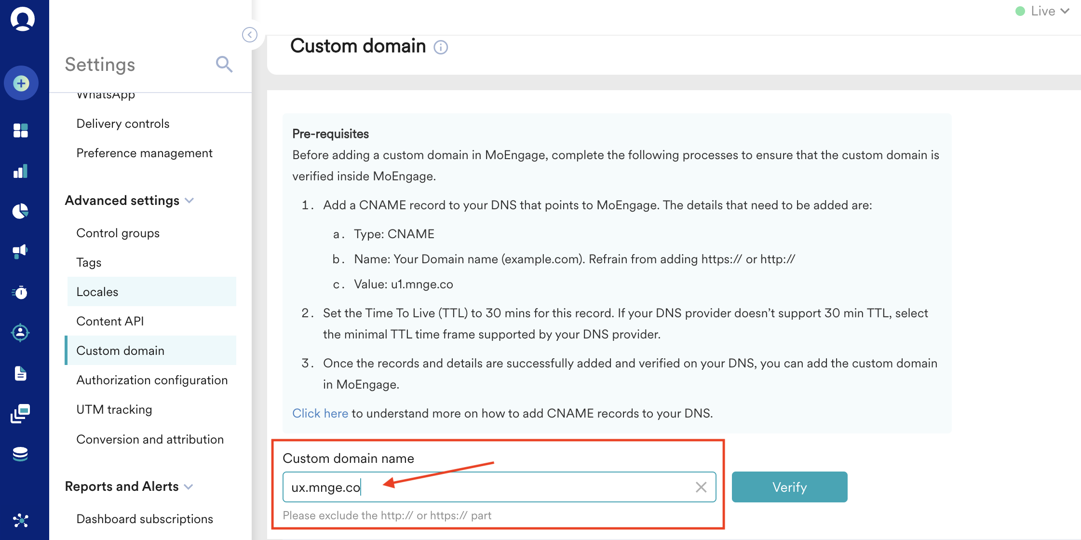Click the Settings search magnifier icon
Screen dimensions: 1081x540
click(224, 64)
